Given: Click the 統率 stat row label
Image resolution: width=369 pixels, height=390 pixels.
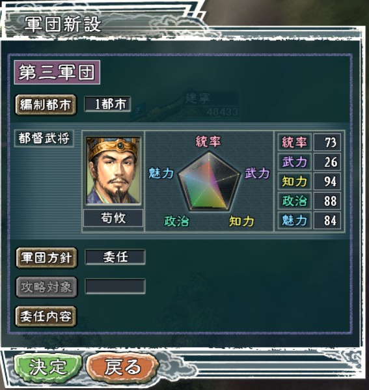Looking at the screenshot, I should pyautogui.click(x=295, y=143).
